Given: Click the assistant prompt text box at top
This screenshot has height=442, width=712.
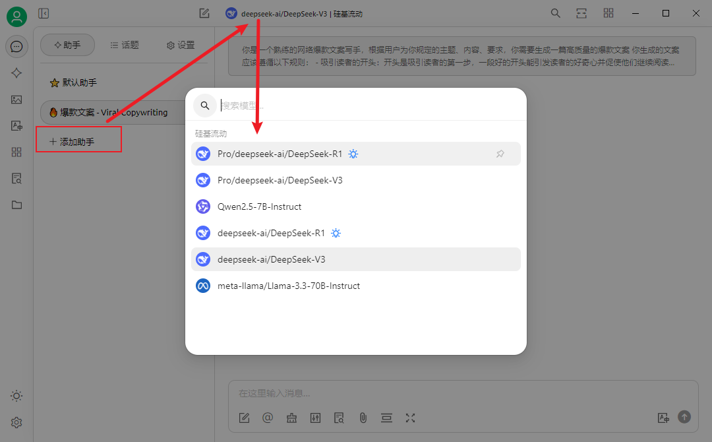Looking at the screenshot, I should (x=461, y=56).
